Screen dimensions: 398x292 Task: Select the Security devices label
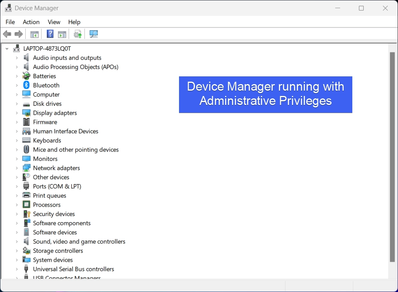coord(54,214)
